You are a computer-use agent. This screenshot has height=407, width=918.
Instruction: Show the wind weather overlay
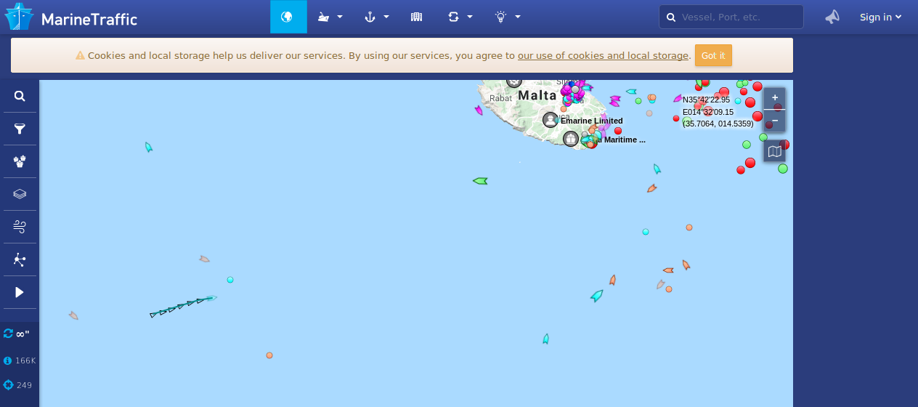(20, 227)
